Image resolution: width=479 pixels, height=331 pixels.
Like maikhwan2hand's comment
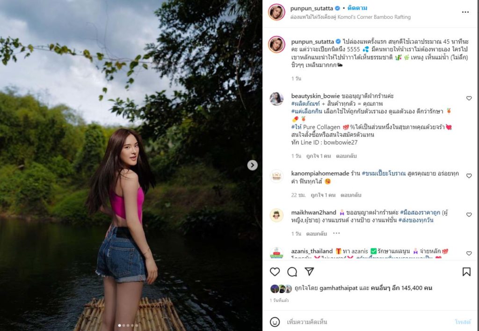[x=469, y=215]
